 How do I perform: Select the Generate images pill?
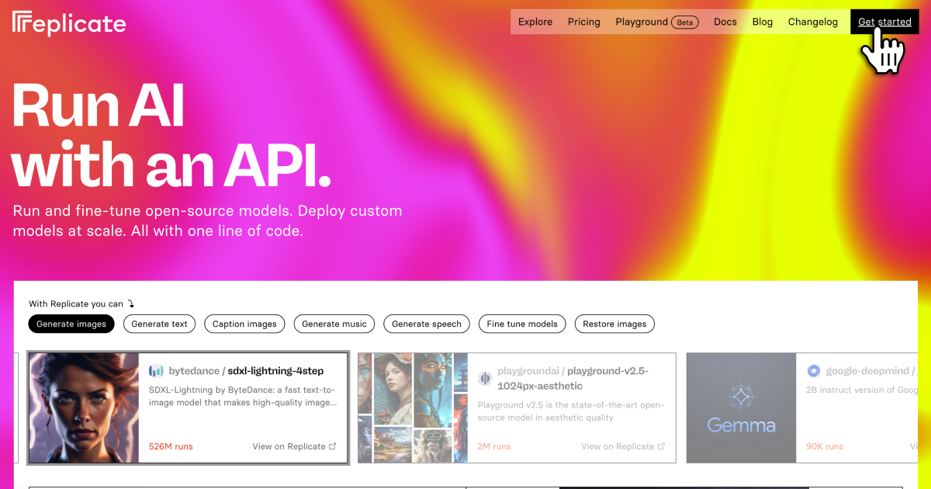tap(71, 324)
